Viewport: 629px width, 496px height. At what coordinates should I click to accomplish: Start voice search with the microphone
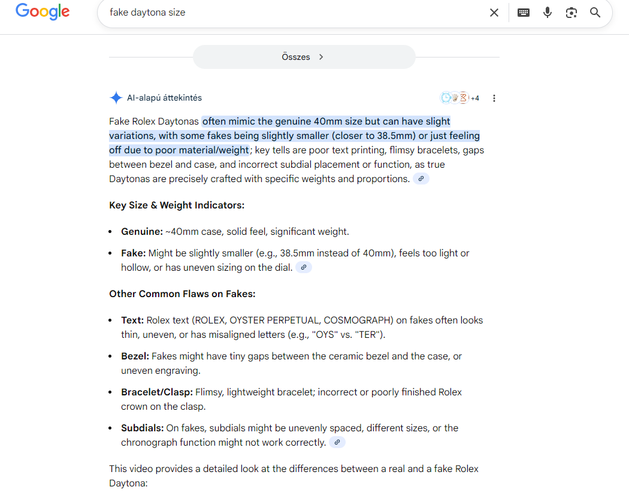tap(547, 13)
